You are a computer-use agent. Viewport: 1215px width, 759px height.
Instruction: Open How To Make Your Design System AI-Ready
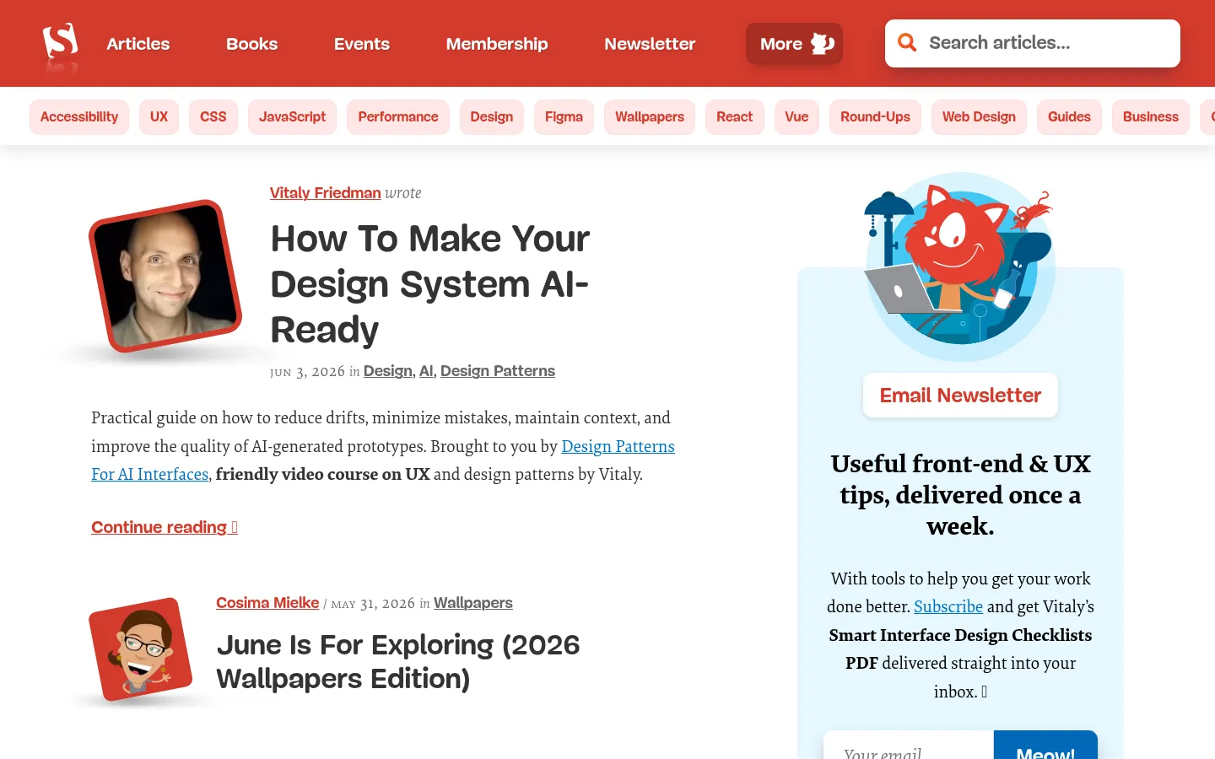[430, 284]
